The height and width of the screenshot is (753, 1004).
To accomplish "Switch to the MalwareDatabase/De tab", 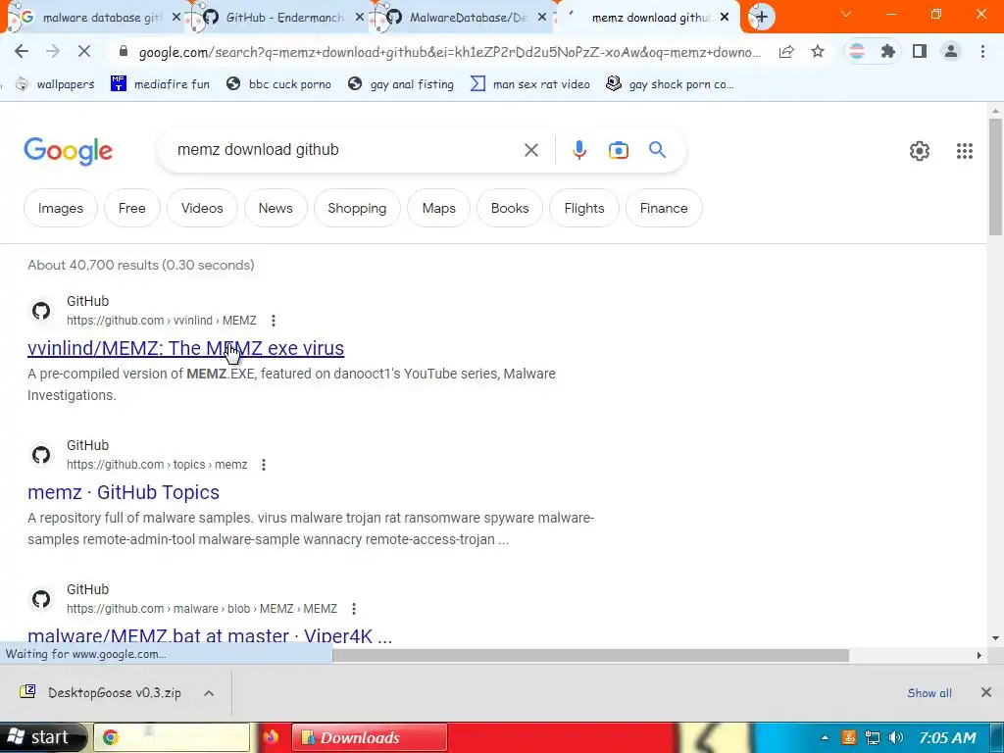I will (x=461, y=18).
